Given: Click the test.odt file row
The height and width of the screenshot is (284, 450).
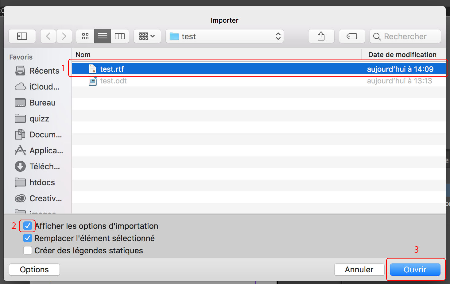Looking at the screenshot, I should click(258, 81).
